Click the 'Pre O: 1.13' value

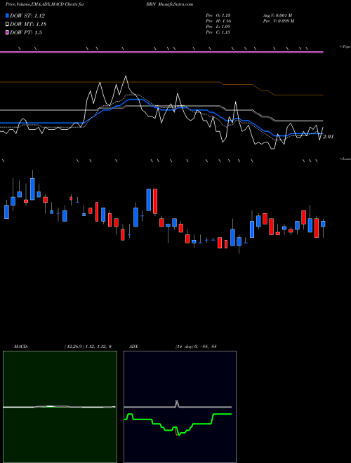pyautogui.click(x=218, y=15)
